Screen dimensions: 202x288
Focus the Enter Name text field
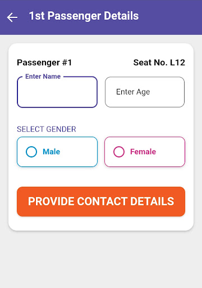click(x=57, y=92)
